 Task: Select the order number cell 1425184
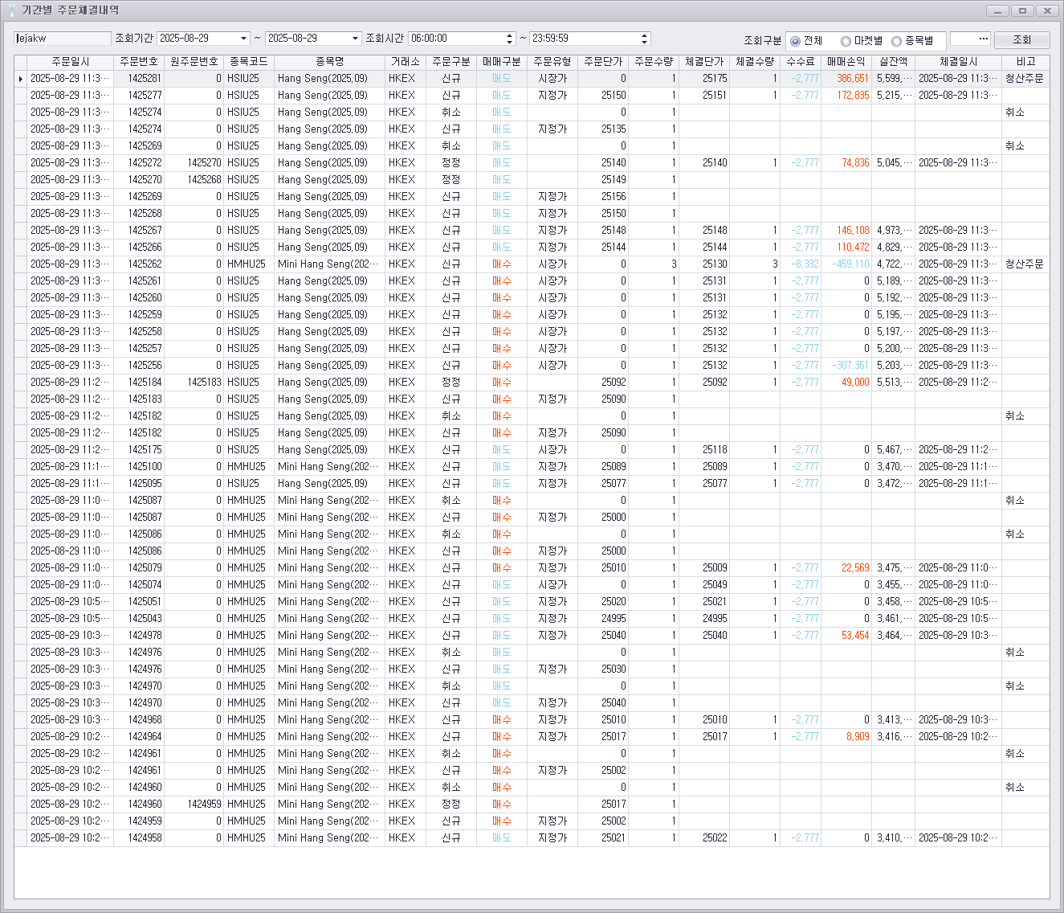click(139, 383)
